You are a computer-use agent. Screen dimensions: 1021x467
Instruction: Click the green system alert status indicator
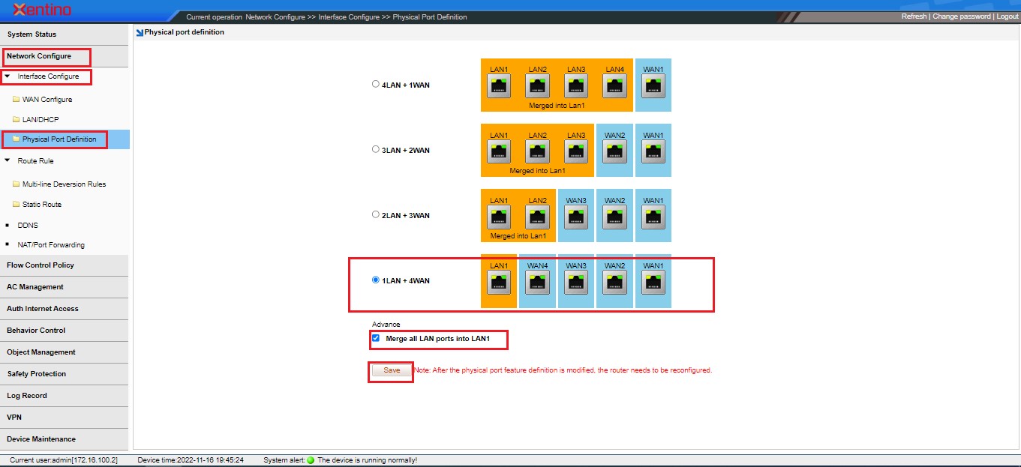(311, 460)
